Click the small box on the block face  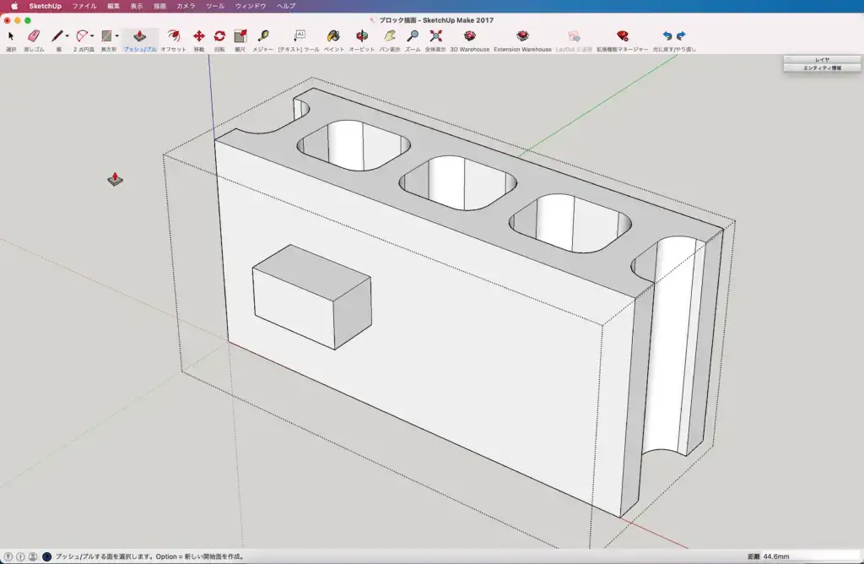click(312, 297)
